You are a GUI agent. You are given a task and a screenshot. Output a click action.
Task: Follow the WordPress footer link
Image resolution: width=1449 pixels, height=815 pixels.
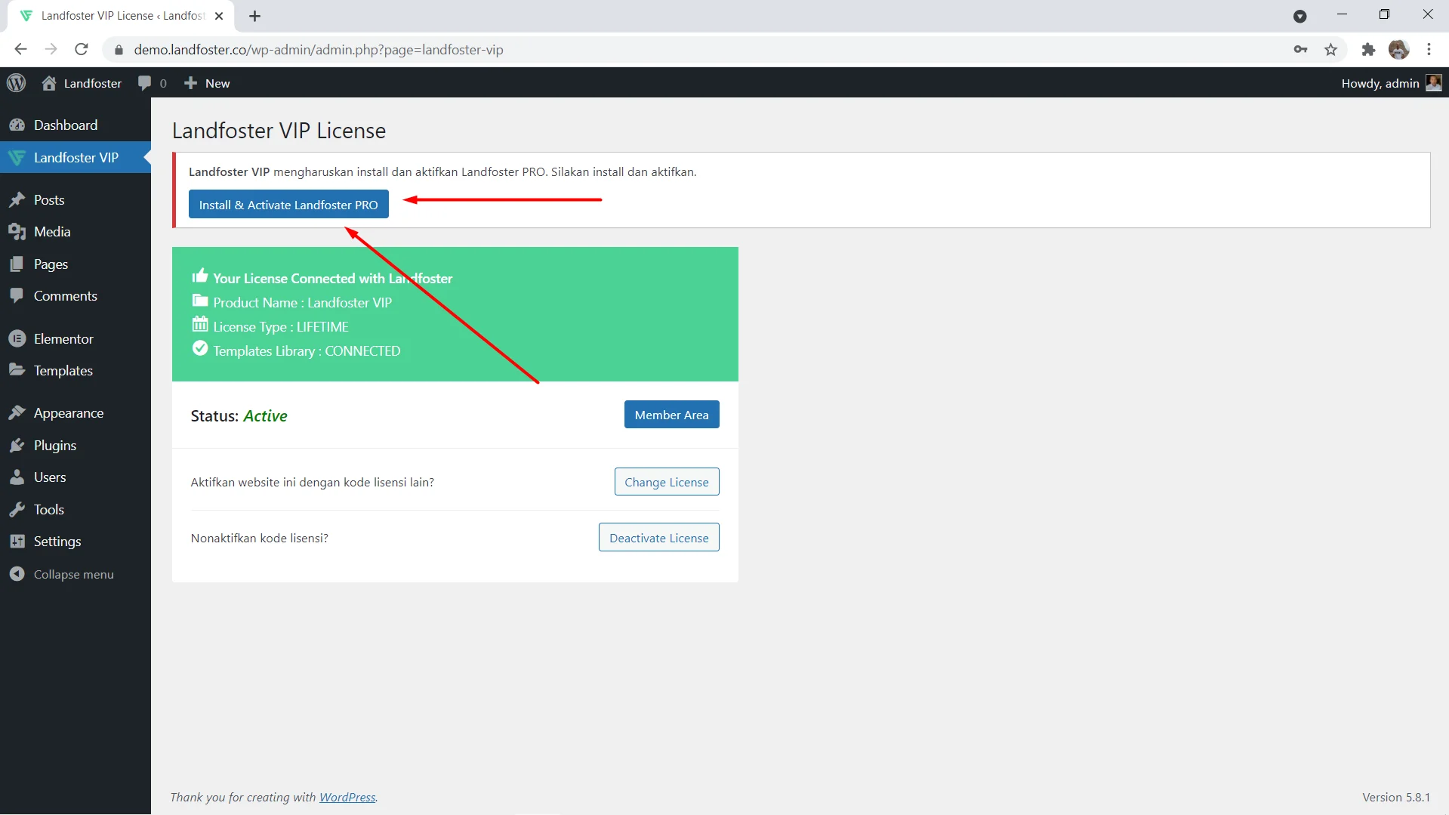(x=347, y=798)
